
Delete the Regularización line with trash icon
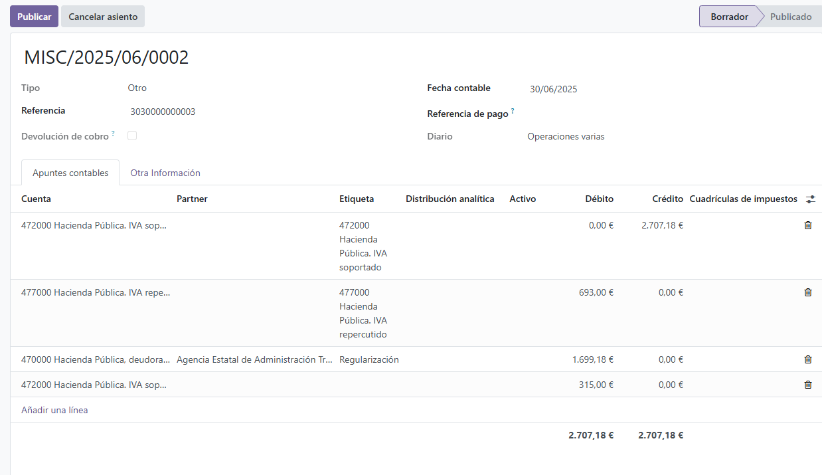(807, 359)
